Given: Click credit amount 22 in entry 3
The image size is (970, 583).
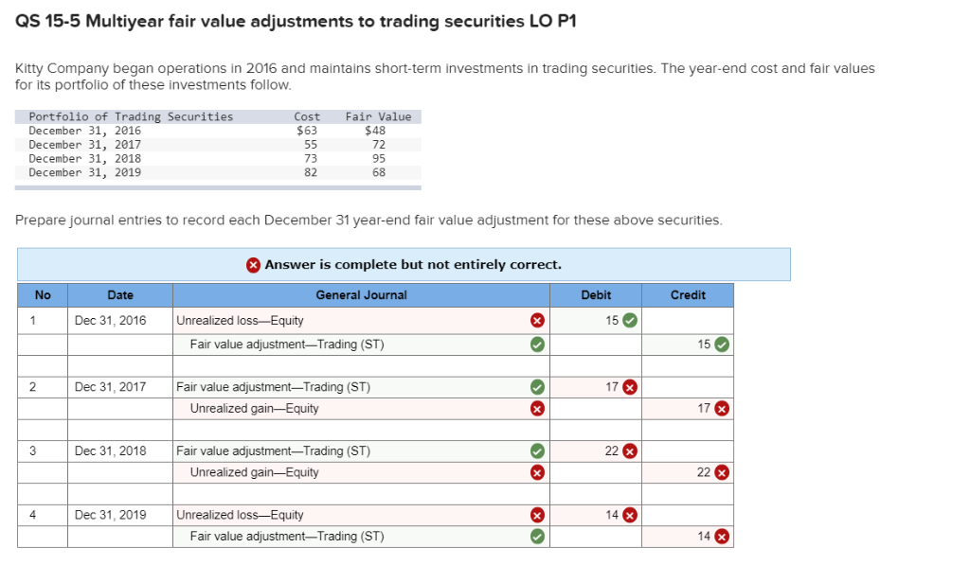Looking at the screenshot, I should click(x=704, y=472).
